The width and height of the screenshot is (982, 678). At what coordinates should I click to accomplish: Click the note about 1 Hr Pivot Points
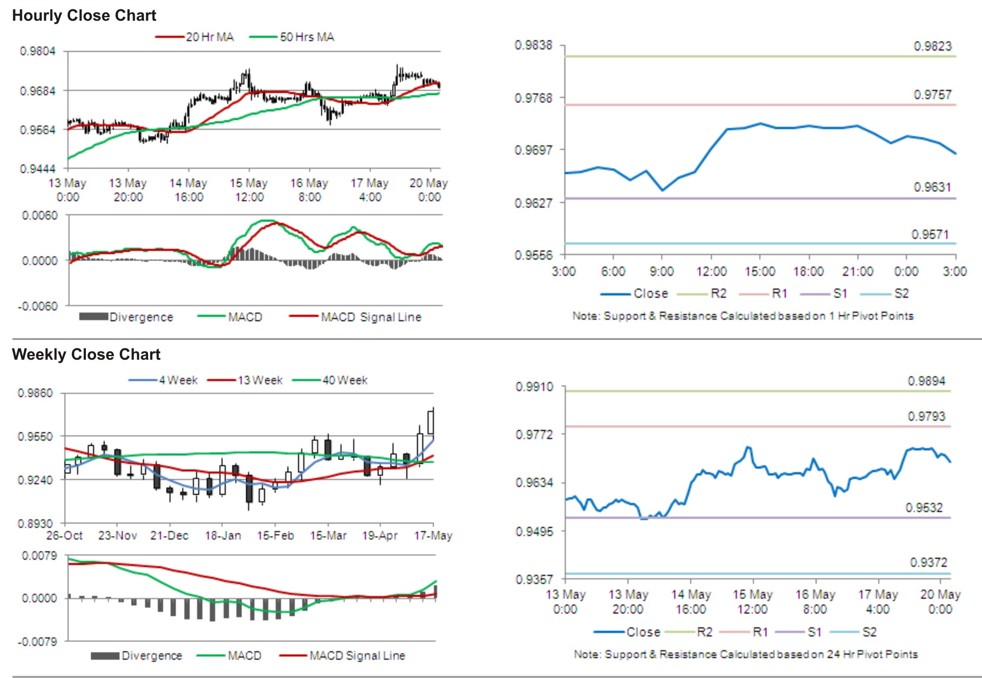(743, 316)
